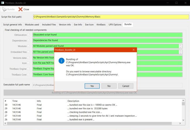
Task: Open the Script general info tab
Action: click(x=13, y=25)
